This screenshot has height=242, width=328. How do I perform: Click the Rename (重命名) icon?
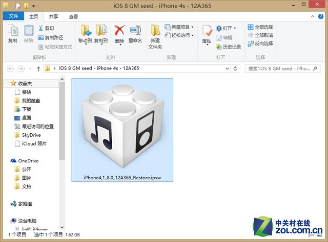tap(135, 33)
